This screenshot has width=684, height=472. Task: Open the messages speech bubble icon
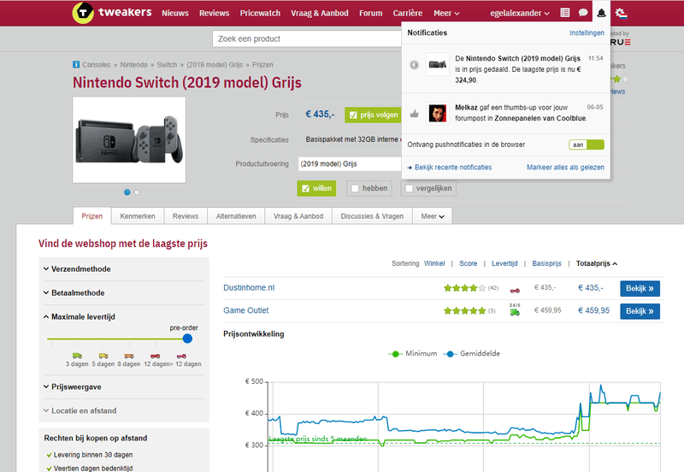[583, 13]
